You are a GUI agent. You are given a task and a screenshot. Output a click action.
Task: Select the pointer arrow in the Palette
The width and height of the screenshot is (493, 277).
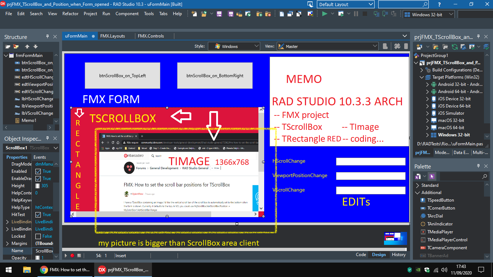pyautogui.click(x=432, y=176)
